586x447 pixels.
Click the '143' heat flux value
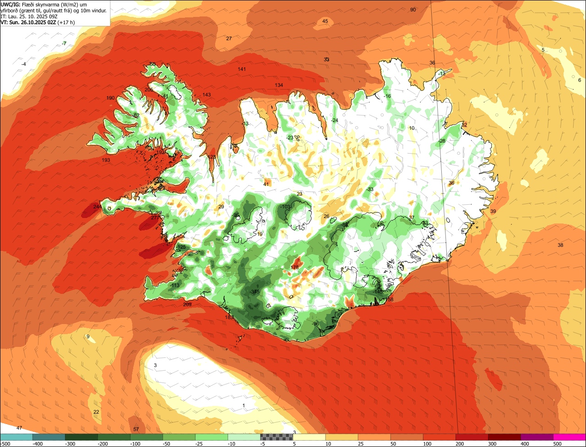tap(206, 95)
